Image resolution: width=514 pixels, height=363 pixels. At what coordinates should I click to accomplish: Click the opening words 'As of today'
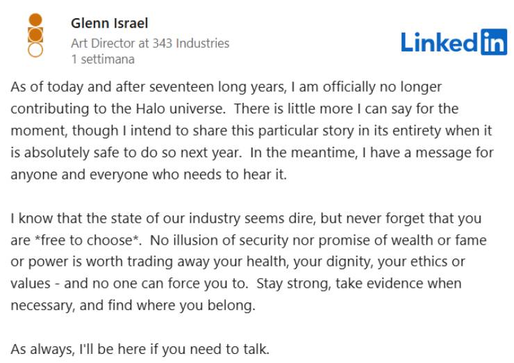(x=41, y=88)
